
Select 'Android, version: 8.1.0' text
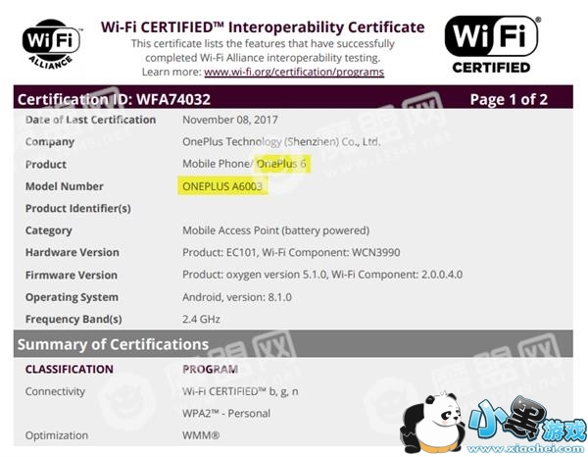pyautogui.click(x=237, y=297)
